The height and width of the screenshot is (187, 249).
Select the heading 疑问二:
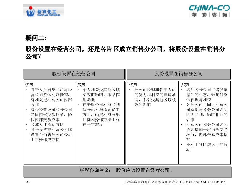(x=36, y=38)
